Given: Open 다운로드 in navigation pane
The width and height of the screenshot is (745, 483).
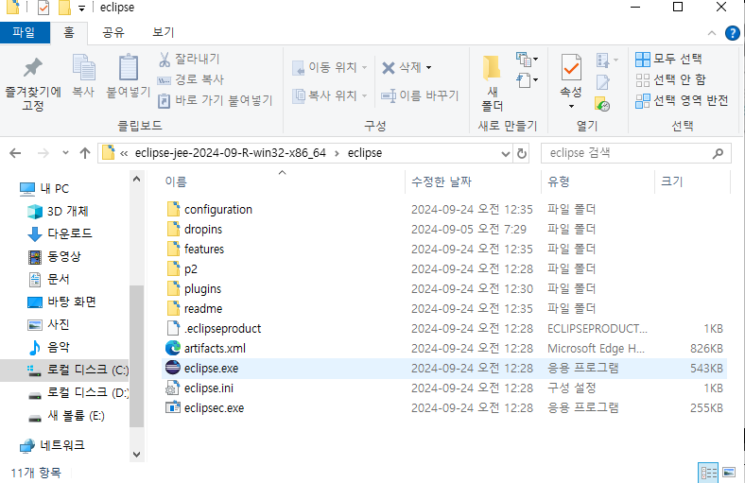Looking at the screenshot, I should 60,233.
